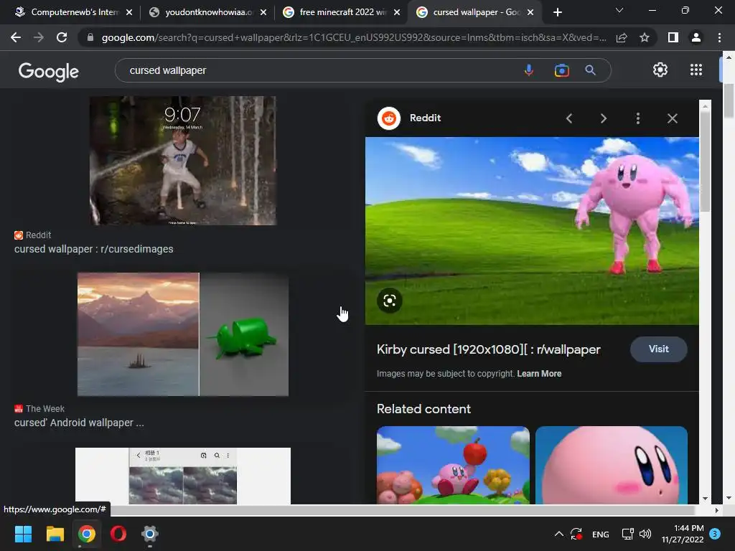The height and width of the screenshot is (551, 735).
Task: Show the previous image in preview panel
Action: coord(569,118)
